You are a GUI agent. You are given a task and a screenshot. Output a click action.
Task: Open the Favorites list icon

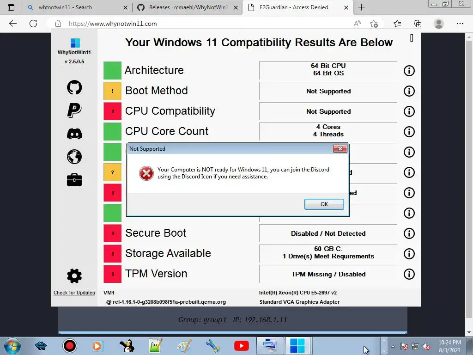click(397, 24)
